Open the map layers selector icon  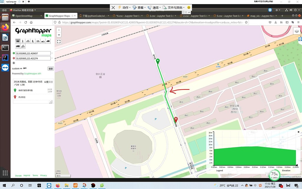[297, 31]
